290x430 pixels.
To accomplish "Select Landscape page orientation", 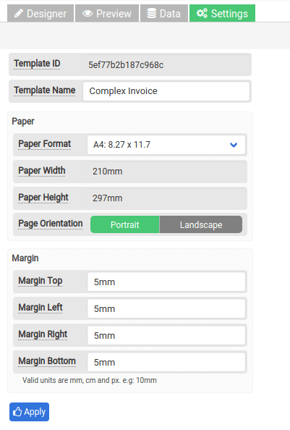I will pos(201,224).
